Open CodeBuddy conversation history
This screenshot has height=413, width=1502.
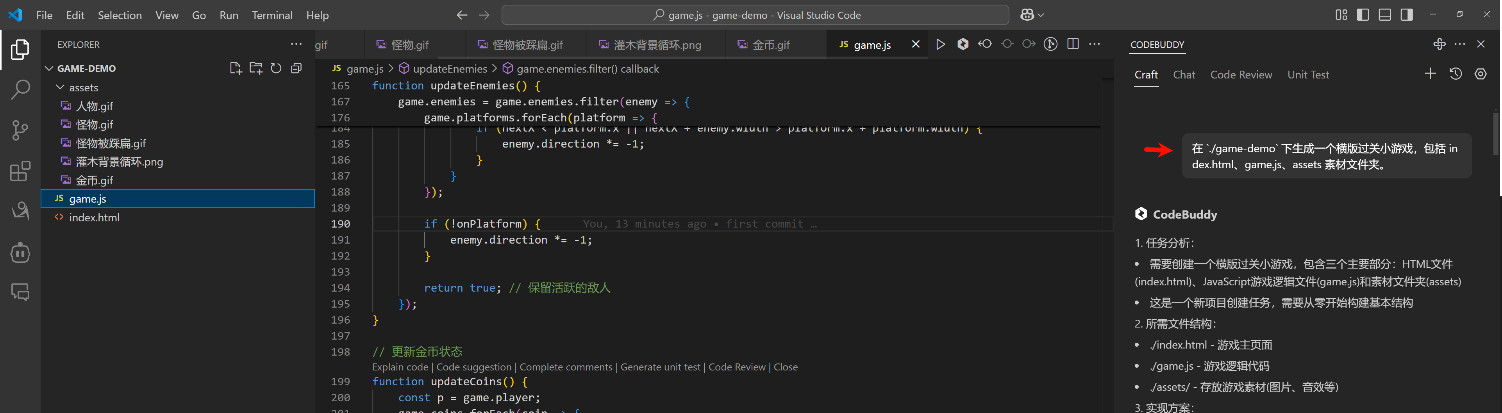1456,74
